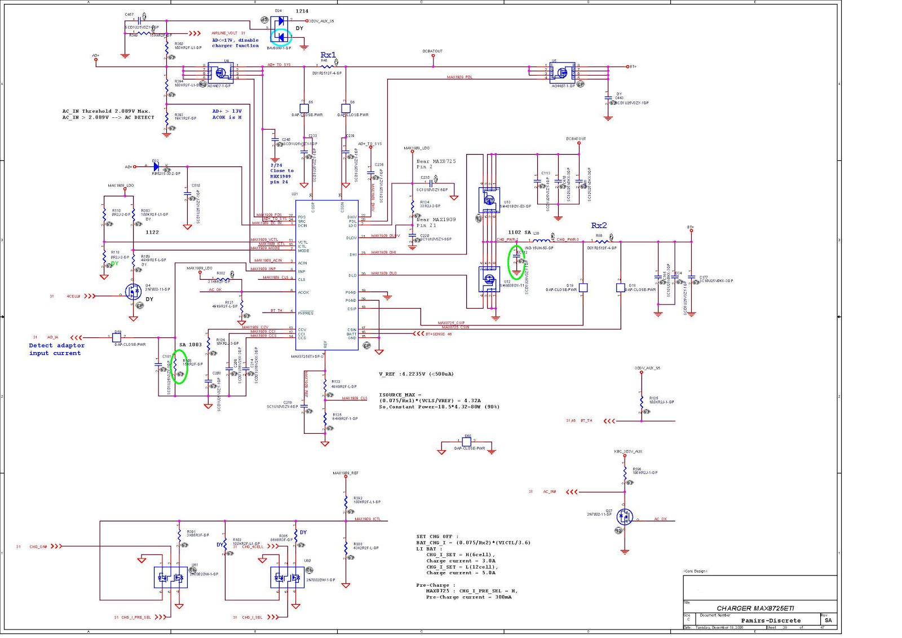The width and height of the screenshot is (902, 638).
Task: Select the U5 MOSFET symbol near BT+
Action: (x=562, y=72)
